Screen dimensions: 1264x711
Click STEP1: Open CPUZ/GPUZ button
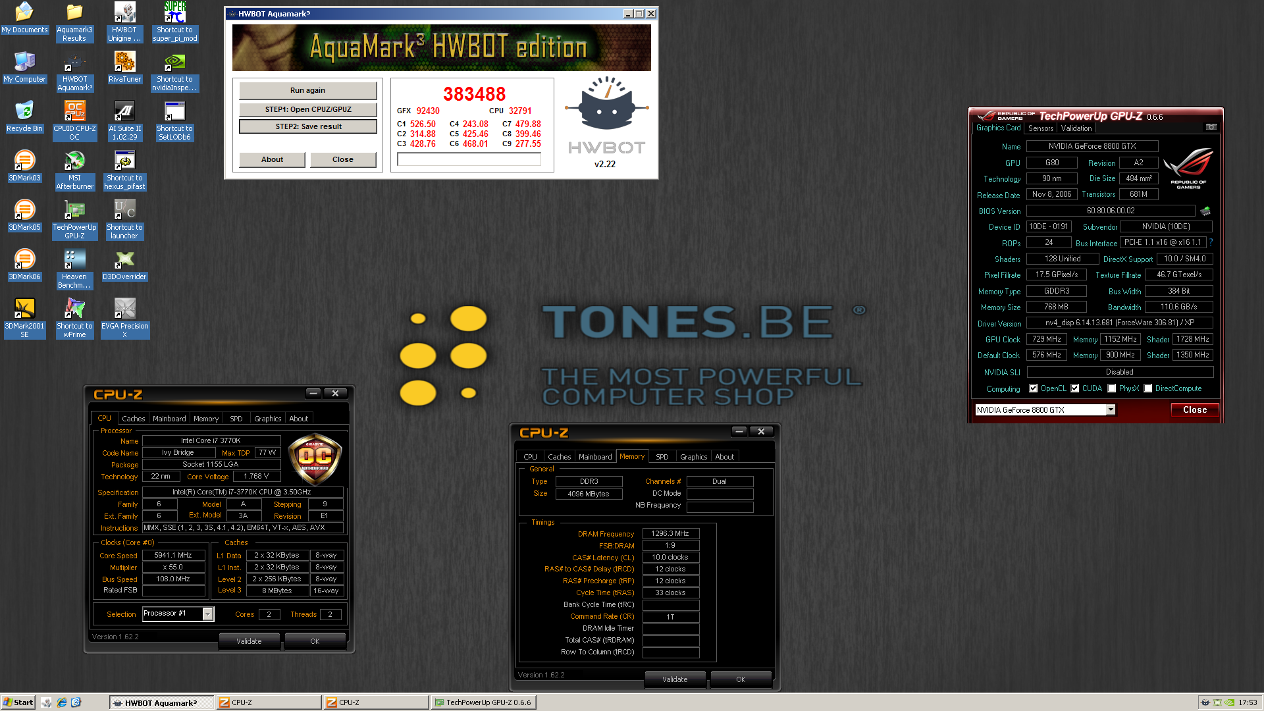point(308,109)
